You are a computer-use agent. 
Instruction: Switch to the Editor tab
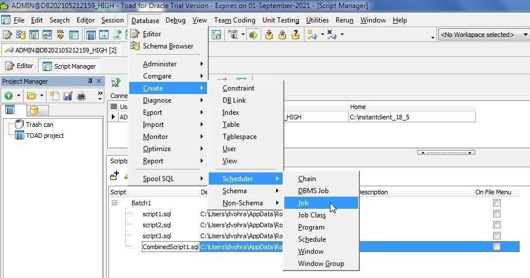click(20, 66)
